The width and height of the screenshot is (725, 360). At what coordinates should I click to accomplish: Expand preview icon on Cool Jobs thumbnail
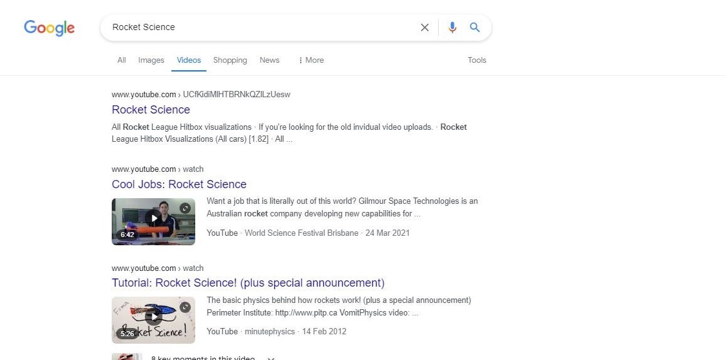(185, 208)
